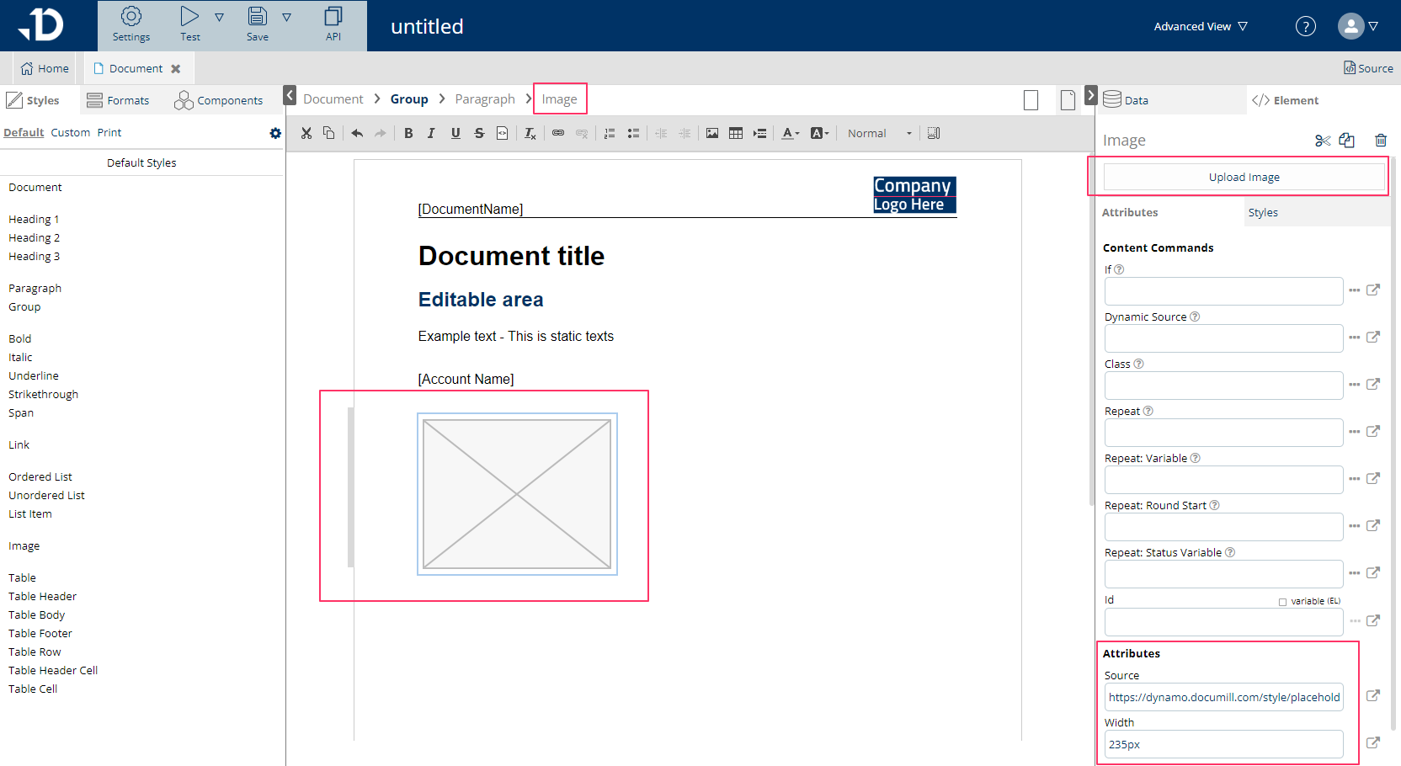Open the Normal paragraph format dropdown
The height and width of the screenshot is (766, 1401).
pos(879,133)
